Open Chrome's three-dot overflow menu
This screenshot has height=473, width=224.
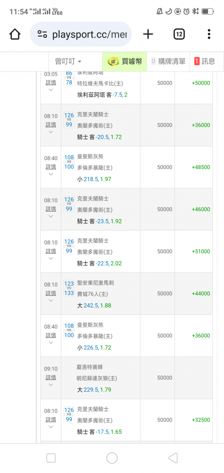click(x=208, y=34)
